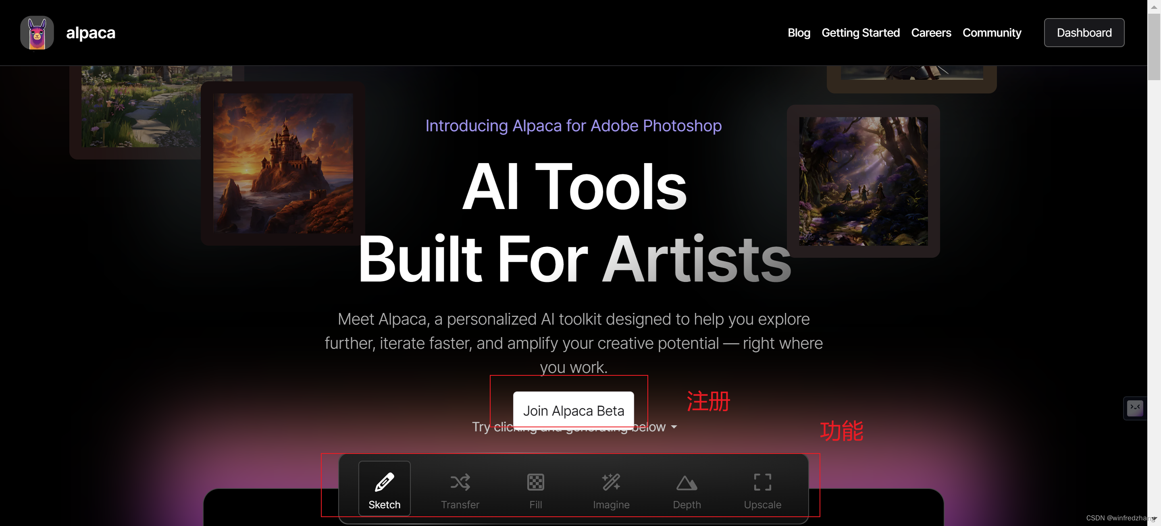Viewport: 1161px width, 526px height.
Task: Open Introducing Alpaca for Adobe Photoshop link
Action: (573, 126)
